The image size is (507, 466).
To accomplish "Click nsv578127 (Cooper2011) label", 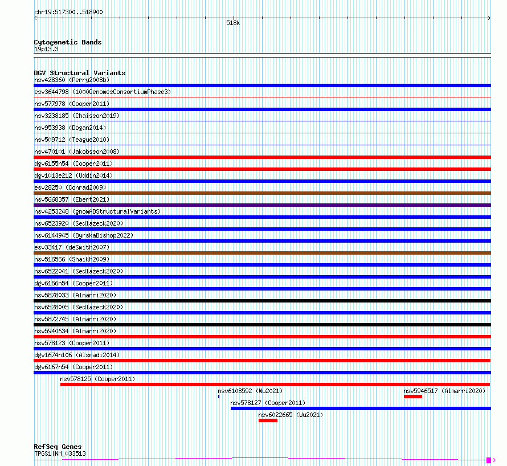I will [268, 403].
